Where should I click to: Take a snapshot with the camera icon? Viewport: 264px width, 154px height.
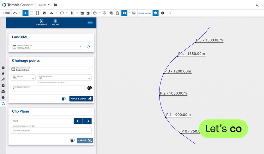(82, 13)
